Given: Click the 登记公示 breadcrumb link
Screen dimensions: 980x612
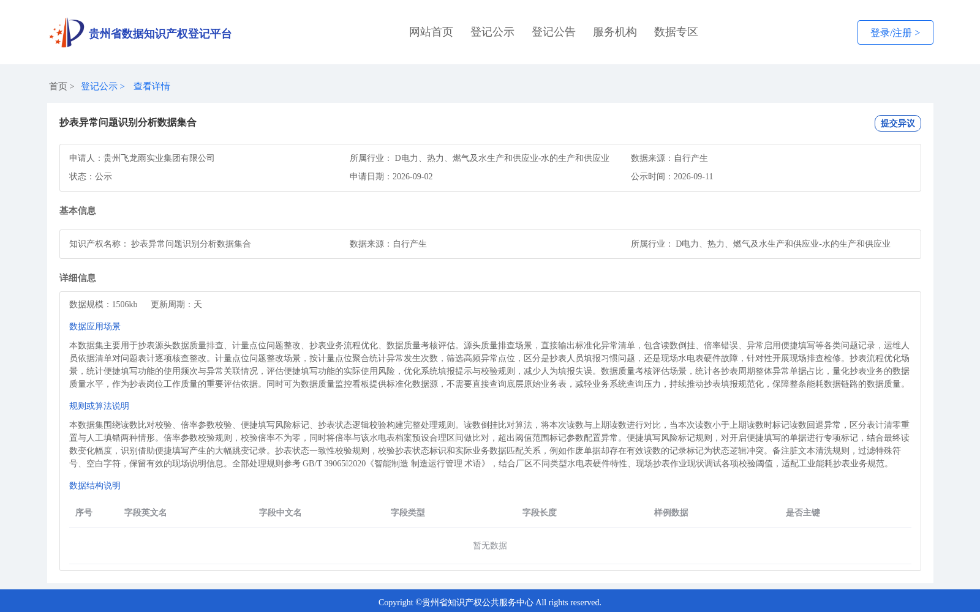Looking at the screenshot, I should tap(99, 86).
